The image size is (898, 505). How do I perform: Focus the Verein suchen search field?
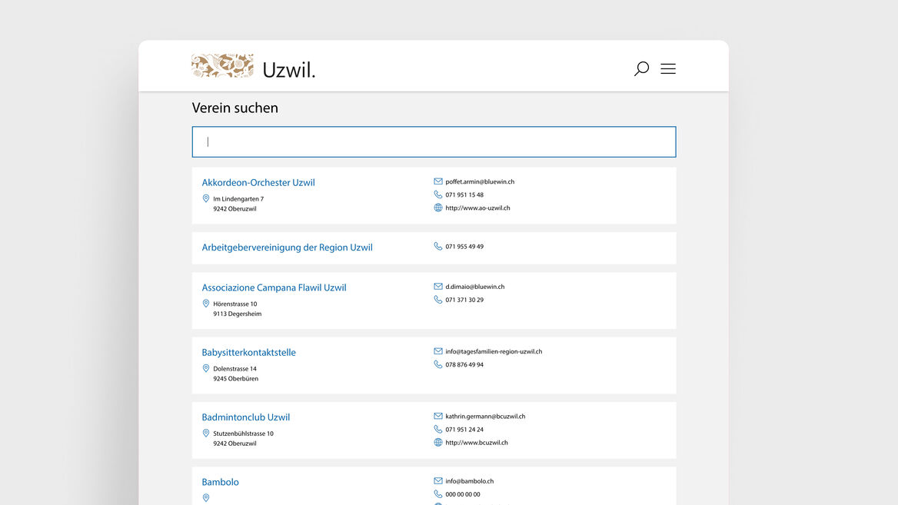pos(434,142)
